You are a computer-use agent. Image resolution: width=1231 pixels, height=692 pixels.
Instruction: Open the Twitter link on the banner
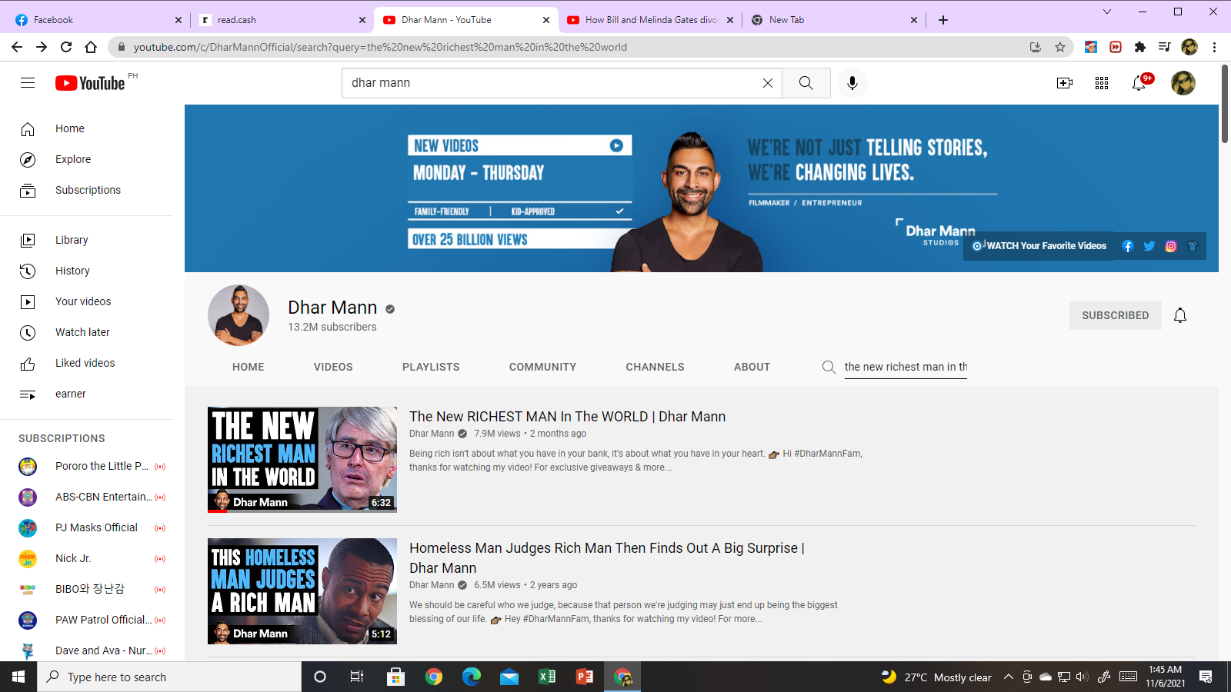point(1149,246)
